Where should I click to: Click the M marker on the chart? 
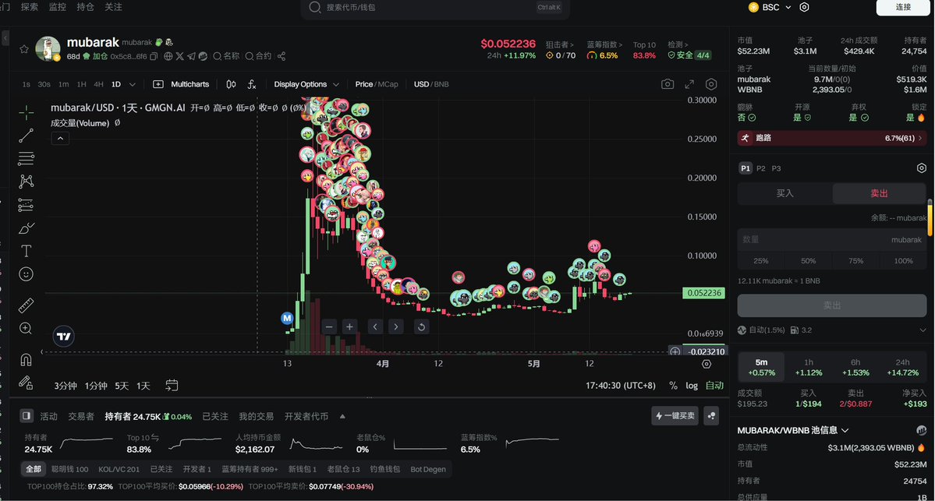(x=287, y=318)
